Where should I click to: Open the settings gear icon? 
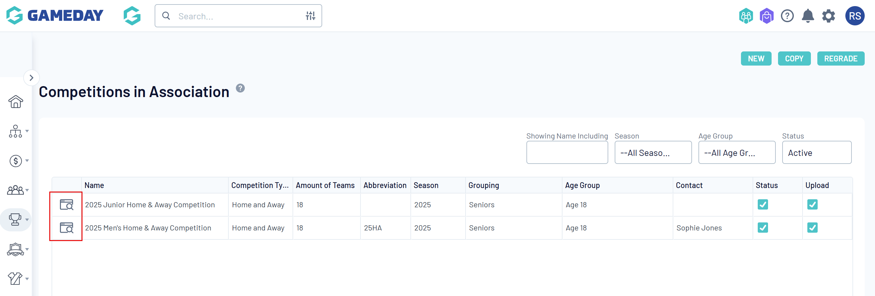click(828, 16)
